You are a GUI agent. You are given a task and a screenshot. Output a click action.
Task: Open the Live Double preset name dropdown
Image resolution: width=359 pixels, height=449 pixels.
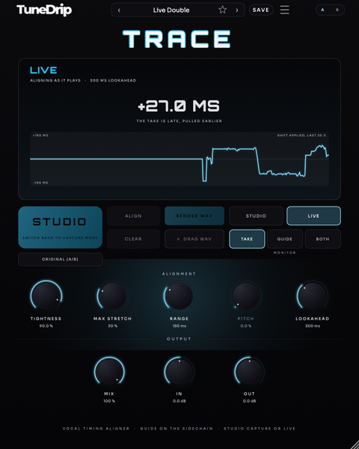[x=171, y=10]
